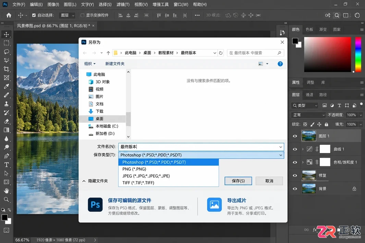Click the foreground color swatch in Color panel
This screenshot has height=243, width=365.
point(295,41)
